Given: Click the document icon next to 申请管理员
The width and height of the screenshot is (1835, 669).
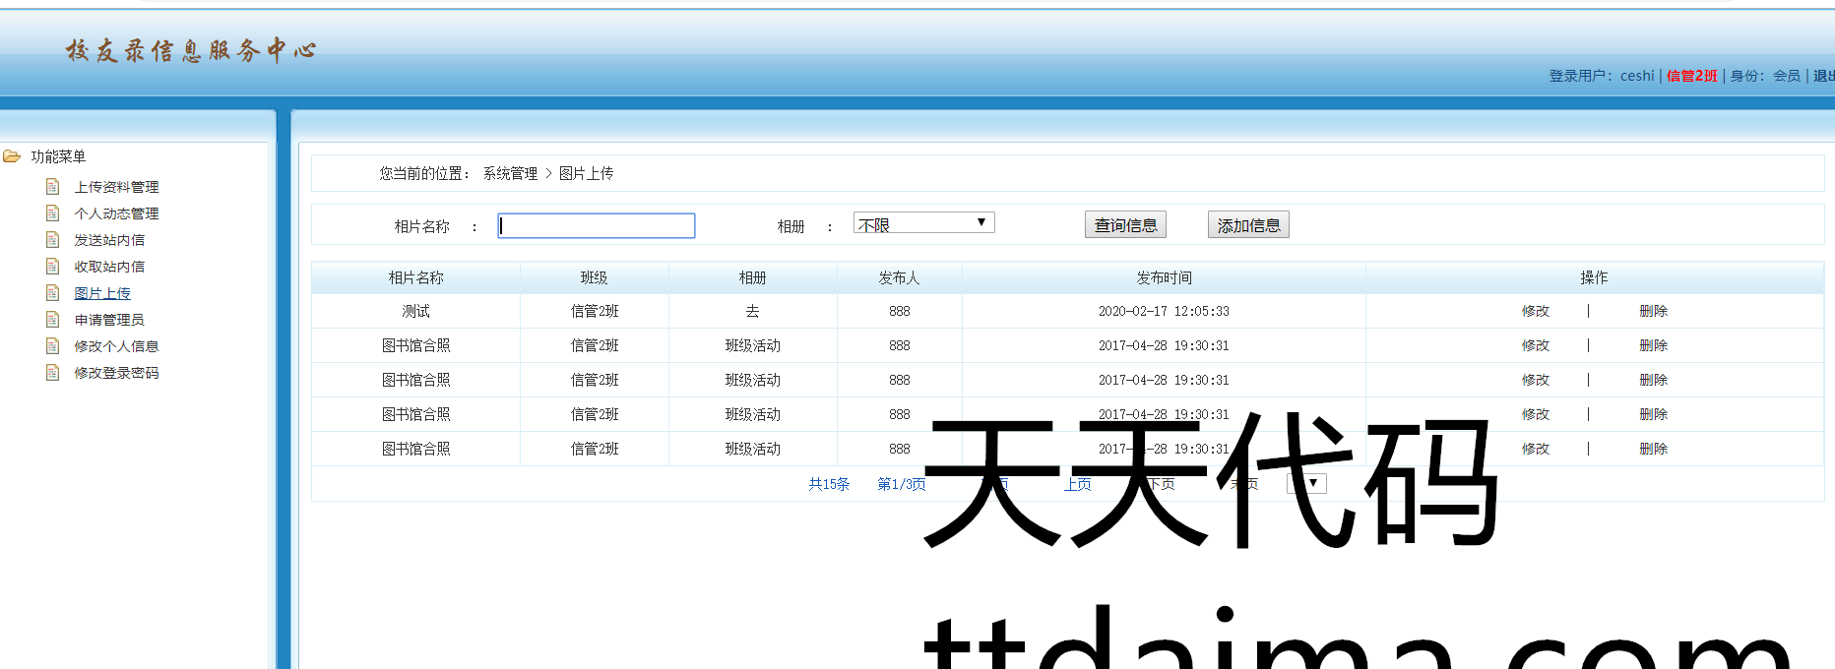Looking at the screenshot, I should [x=53, y=320].
